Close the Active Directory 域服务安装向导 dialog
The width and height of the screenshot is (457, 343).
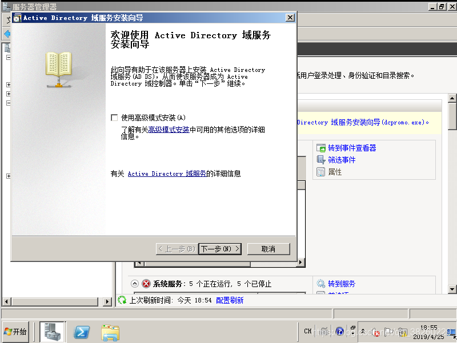tap(290, 18)
